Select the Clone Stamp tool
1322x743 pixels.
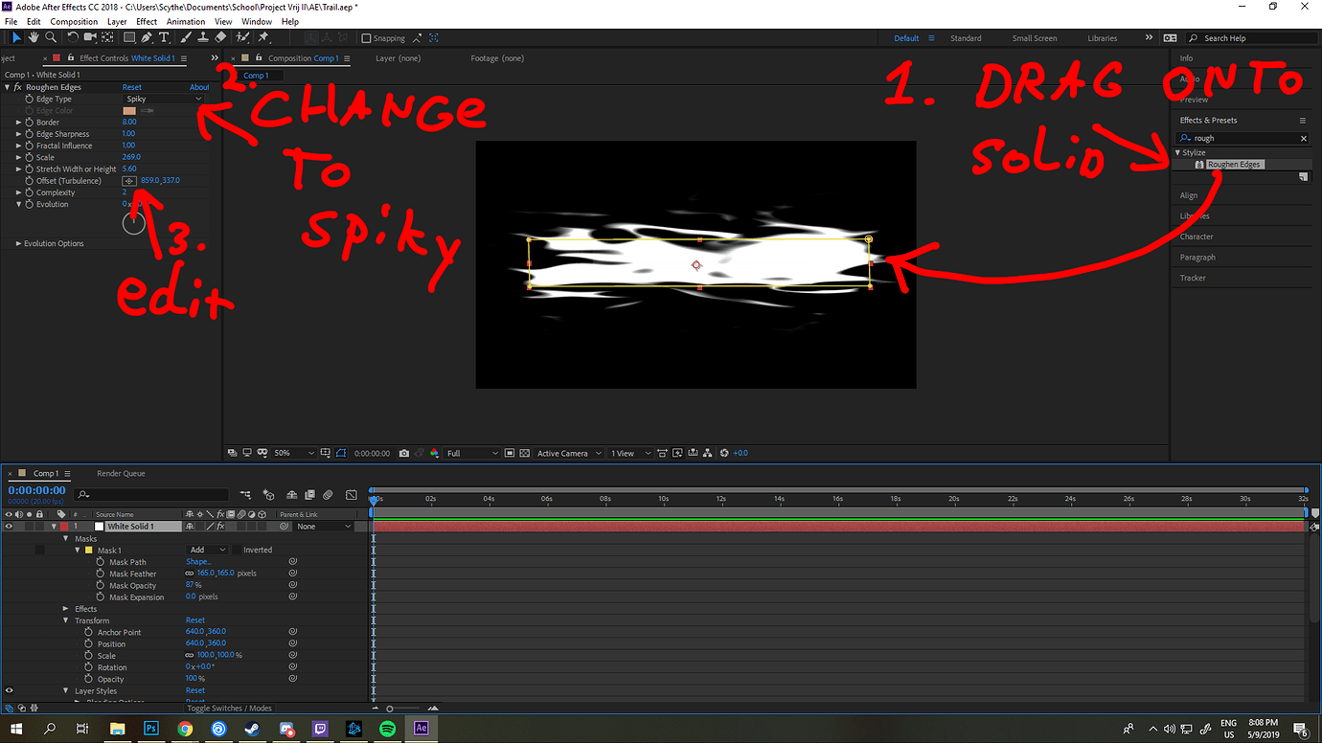[x=203, y=37]
